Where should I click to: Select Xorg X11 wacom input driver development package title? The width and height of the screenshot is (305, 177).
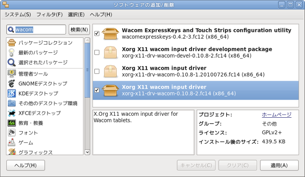[x=197, y=49]
